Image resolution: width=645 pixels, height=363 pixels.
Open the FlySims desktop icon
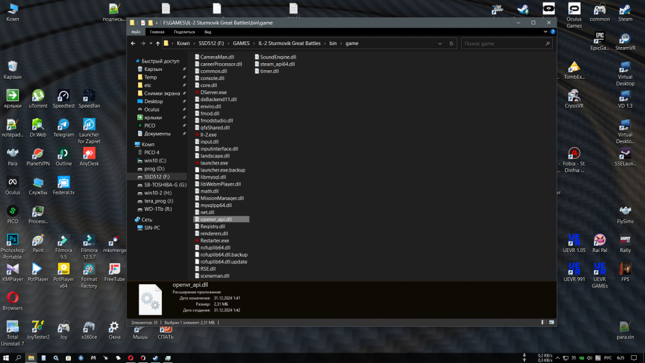coord(625,214)
